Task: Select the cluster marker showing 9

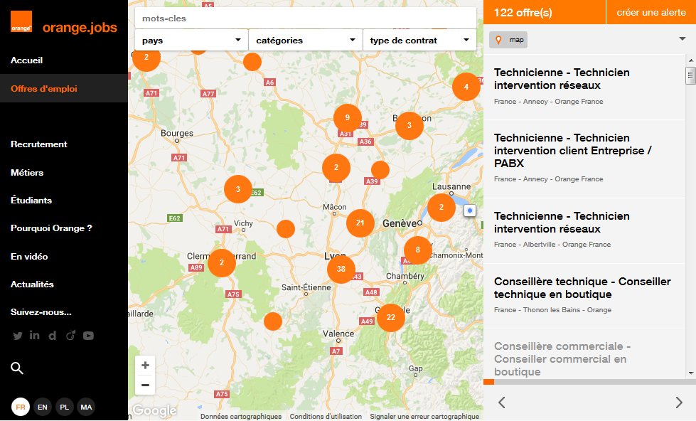Action: (348, 117)
